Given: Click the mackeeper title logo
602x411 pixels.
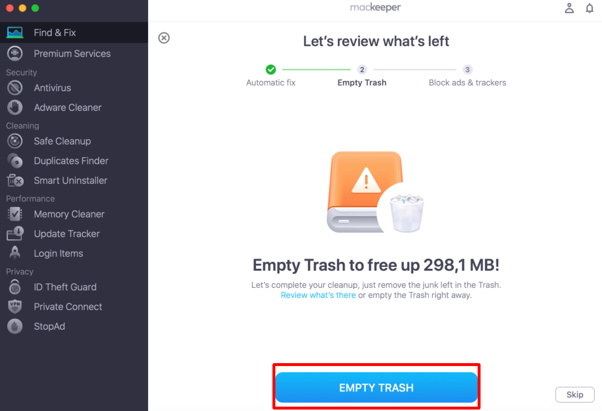Looking at the screenshot, I should point(376,8).
